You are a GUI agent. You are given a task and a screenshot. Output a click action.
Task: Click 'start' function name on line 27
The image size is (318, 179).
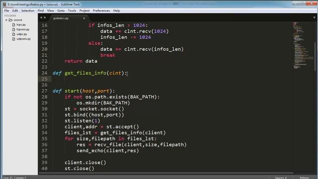click(x=72, y=91)
